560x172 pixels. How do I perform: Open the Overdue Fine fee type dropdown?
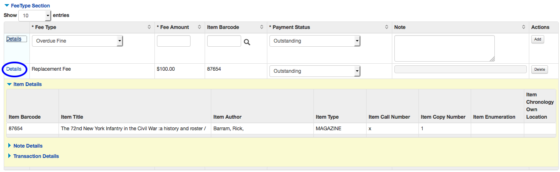click(x=78, y=41)
